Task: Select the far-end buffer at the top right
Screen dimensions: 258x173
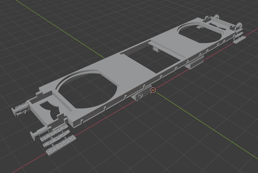Action: coord(238,26)
